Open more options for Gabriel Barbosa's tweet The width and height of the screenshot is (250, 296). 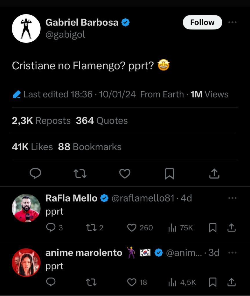[x=232, y=23]
